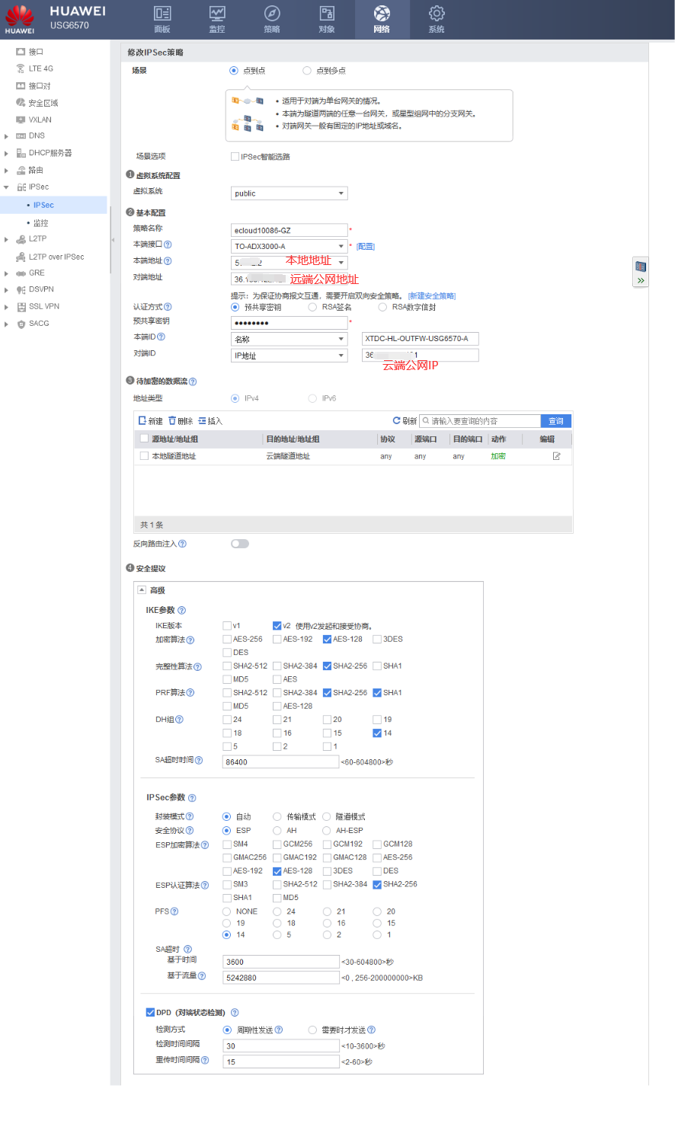
Task: Toggle the 反向路由注入 switch
Action: (240, 544)
